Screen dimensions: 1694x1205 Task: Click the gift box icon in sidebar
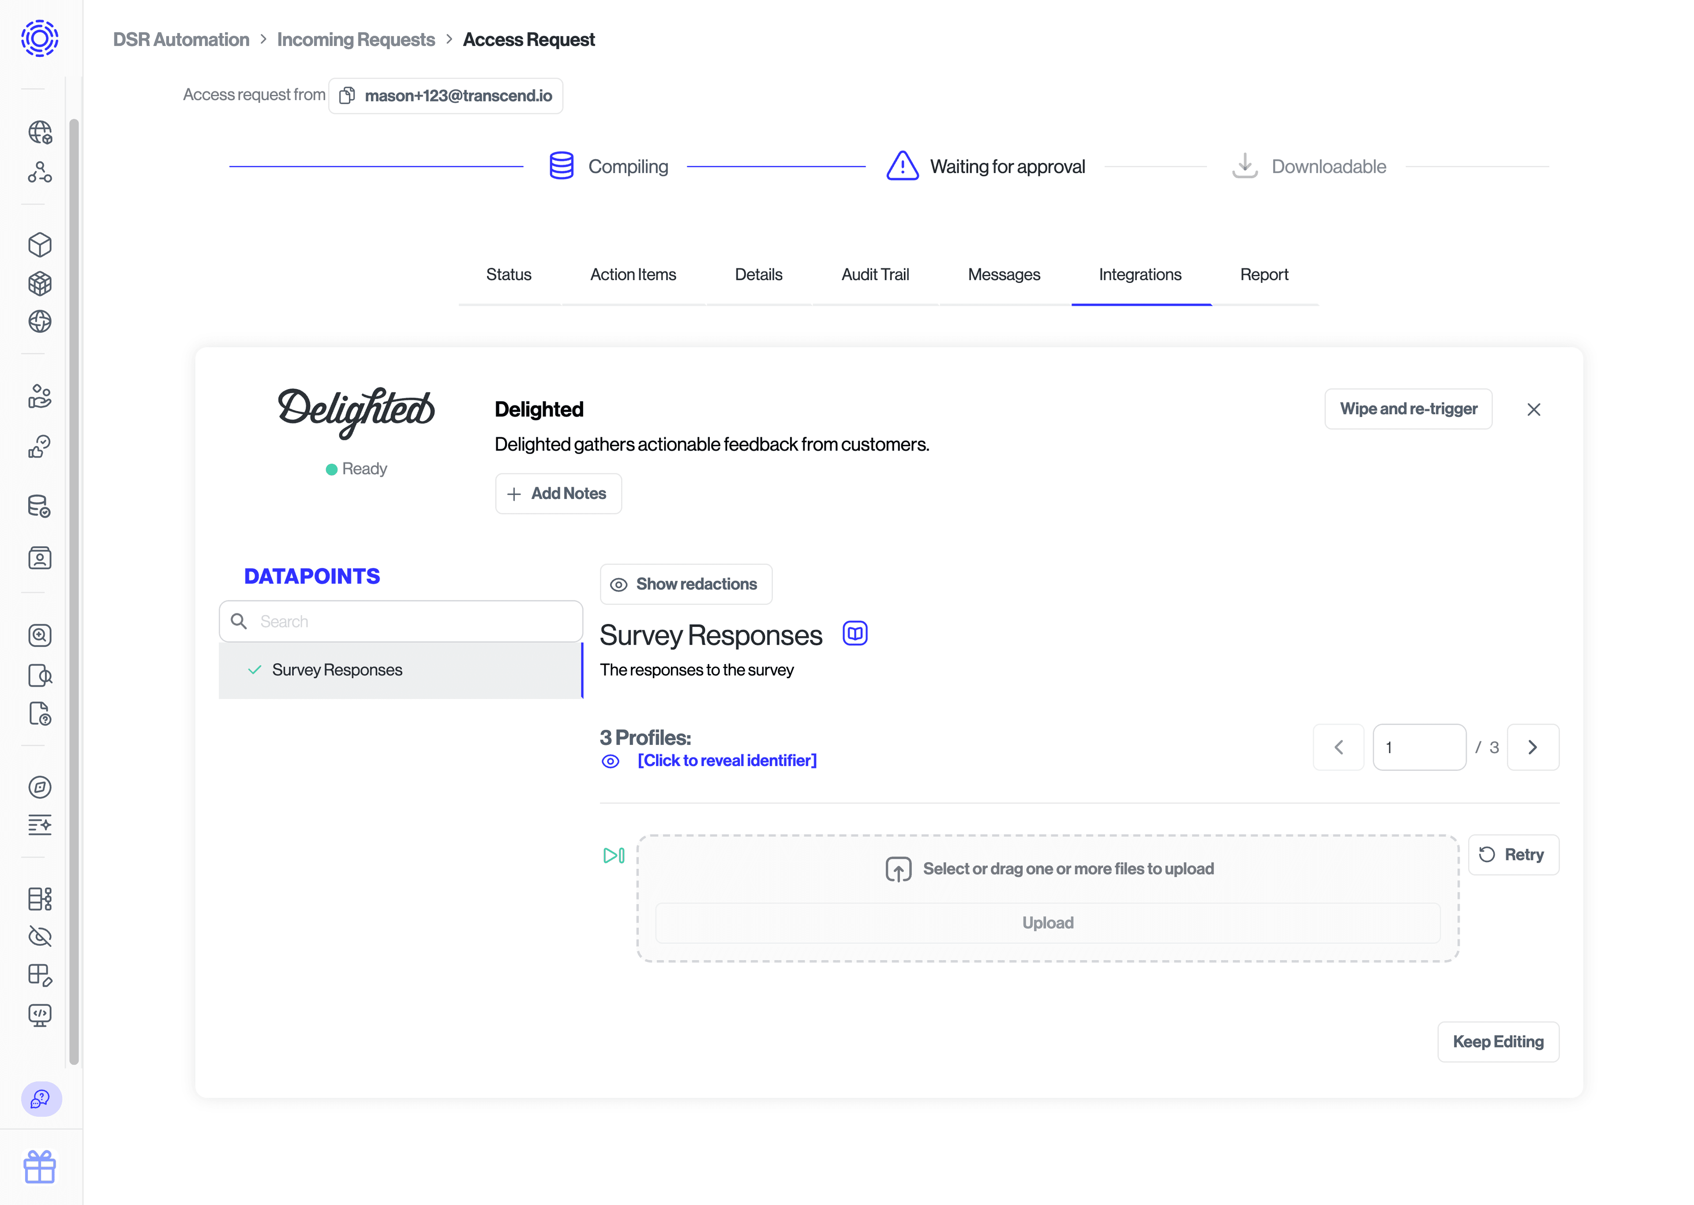click(40, 1167)
